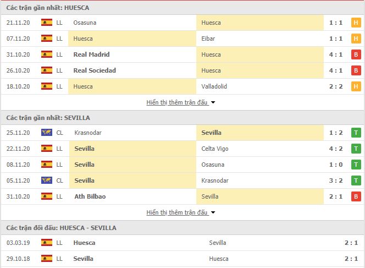Click date 21.11.20
Screen dimensions: 365x268
18,23
